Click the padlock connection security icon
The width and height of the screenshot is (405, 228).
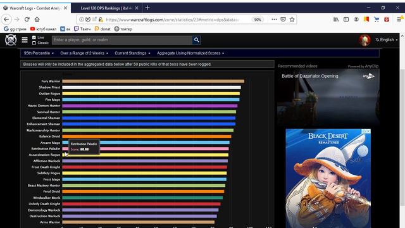(x=101, y=20)
